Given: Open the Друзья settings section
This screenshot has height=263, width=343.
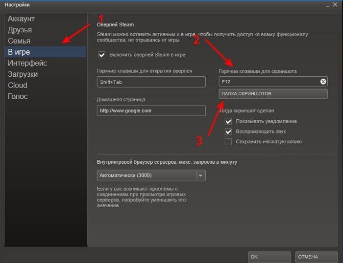Looking at the screenshot, I should (x=20, y=30).
